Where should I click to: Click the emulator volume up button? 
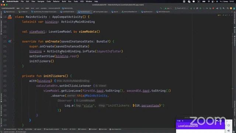229,130
